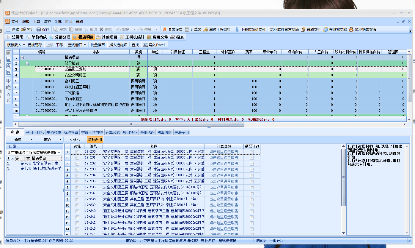415x248 pixels.
Task: Click 点击这里设置取费 link for 17-232
Action: click(224, 164)
